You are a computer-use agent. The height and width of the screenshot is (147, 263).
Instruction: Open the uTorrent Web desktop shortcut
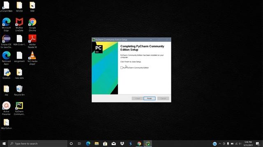coord(6,7)
